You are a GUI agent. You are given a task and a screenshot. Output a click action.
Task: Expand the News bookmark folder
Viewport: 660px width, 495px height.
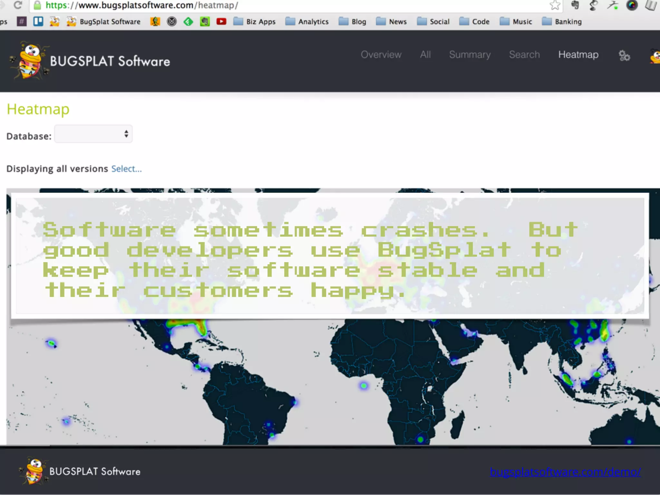click(391, 22)
